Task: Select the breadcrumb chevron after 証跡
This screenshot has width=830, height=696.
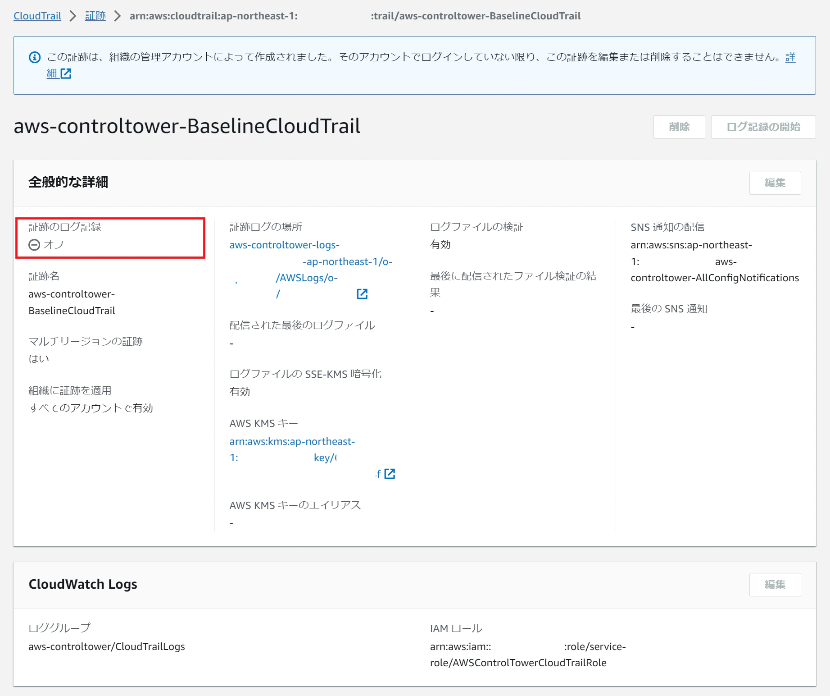Action: pyautogui.click(x=118, y=16)
